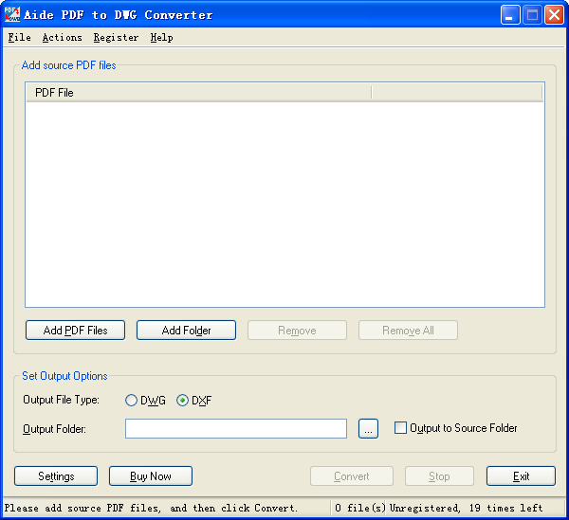Click the '0 file(s)' status bar entry
This screenshot has width=569, height=520.
pyautogui.click(x=360, y=508)
